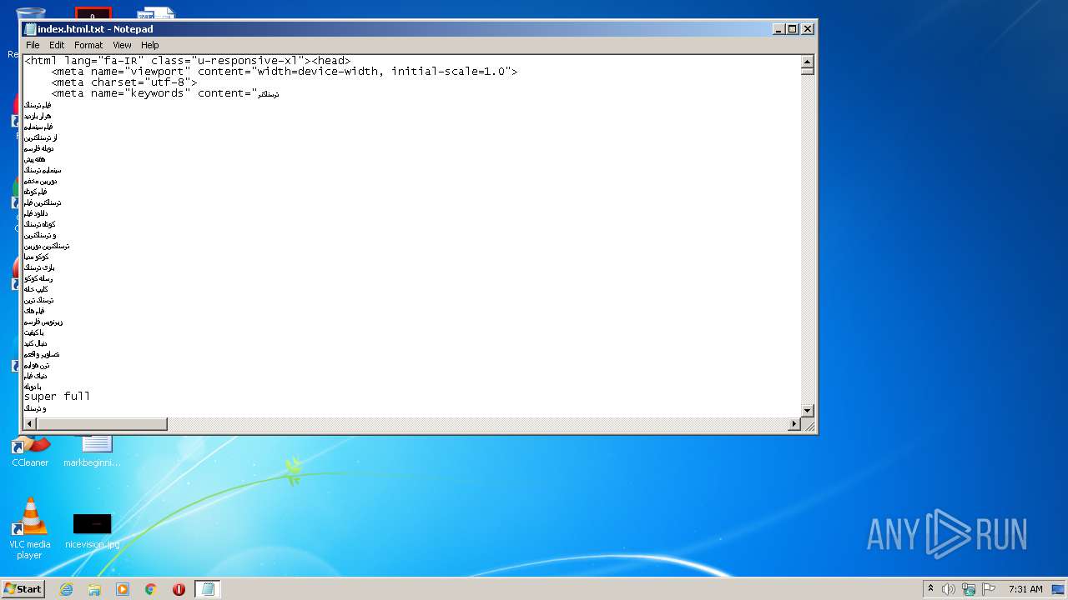Viewport: 1068px width, 600px height.
Task: Click the meta viewport line
Action: [285, 72]
